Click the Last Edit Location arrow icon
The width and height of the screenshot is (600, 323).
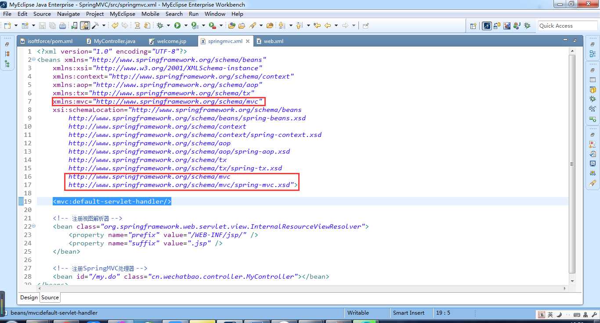317,25
